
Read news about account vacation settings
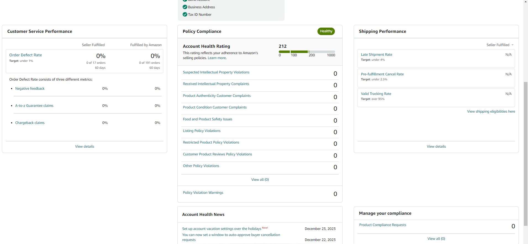pos(222,229)
